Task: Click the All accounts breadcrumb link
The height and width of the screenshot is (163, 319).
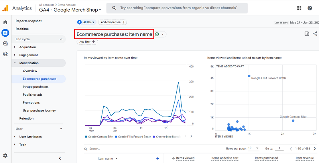Action: click(47, 5)
